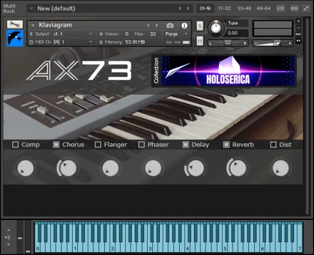The width and height of the screenshot is (314, 255).
Task: Switch to the 33-48 rack page
Action: 244,8
